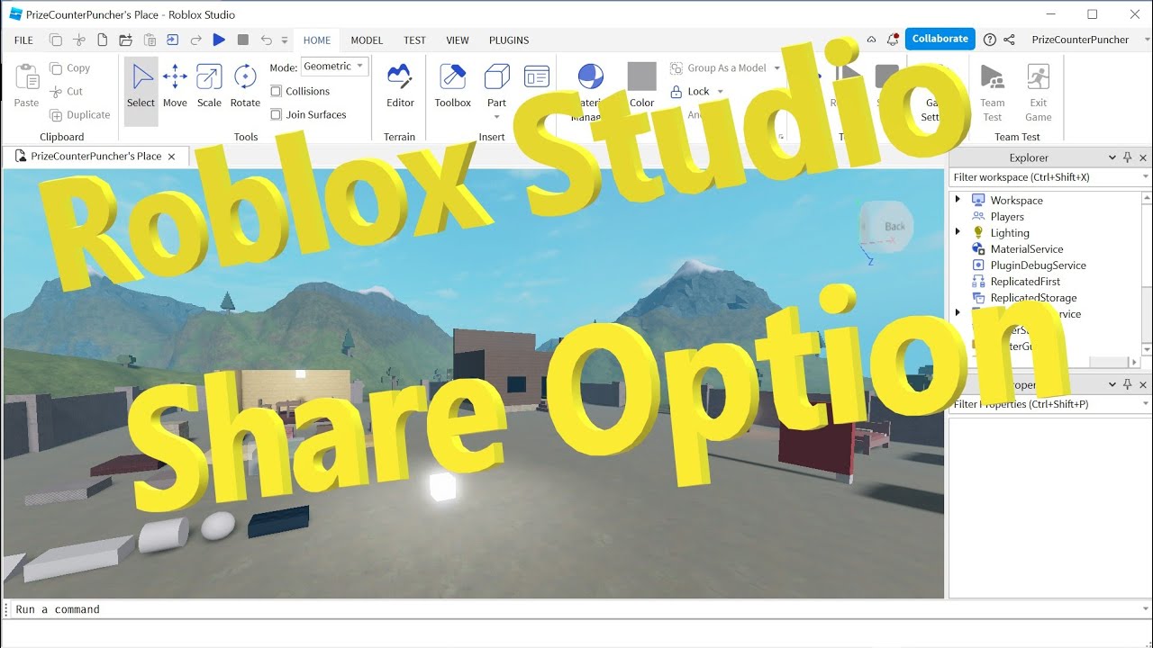Open the Help question mark icon
The height and width of the screenshot is (648, 1153).
[x=990, y=40]
